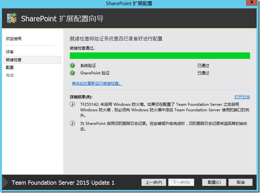The width and height of the screenshot is (260, 193).
Task: Go back with 上一步(P) button
Action: click(x=153, y=182)
